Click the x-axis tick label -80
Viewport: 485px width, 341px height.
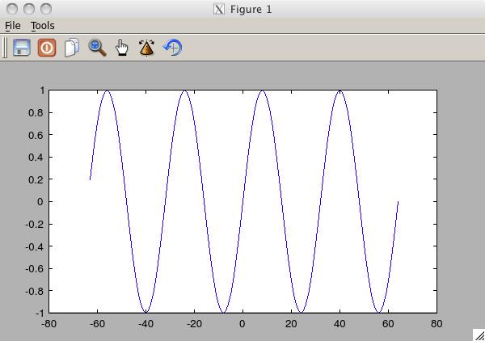(48, 323)
